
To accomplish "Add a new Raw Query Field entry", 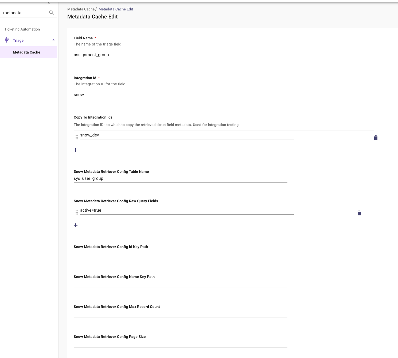I will [x=76, y=225].
